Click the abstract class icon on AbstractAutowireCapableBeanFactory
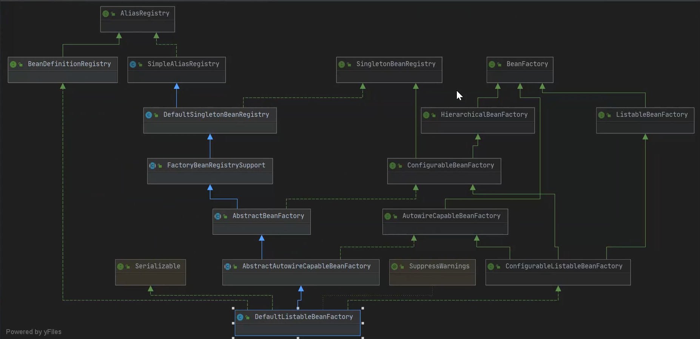The height and width of the screenshot is (339, 700). (228, 266)
